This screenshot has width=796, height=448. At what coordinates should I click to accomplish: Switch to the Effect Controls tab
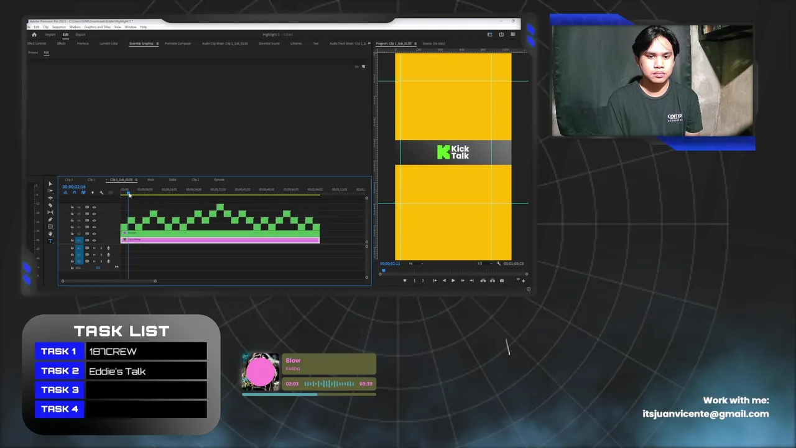point(37,44)
